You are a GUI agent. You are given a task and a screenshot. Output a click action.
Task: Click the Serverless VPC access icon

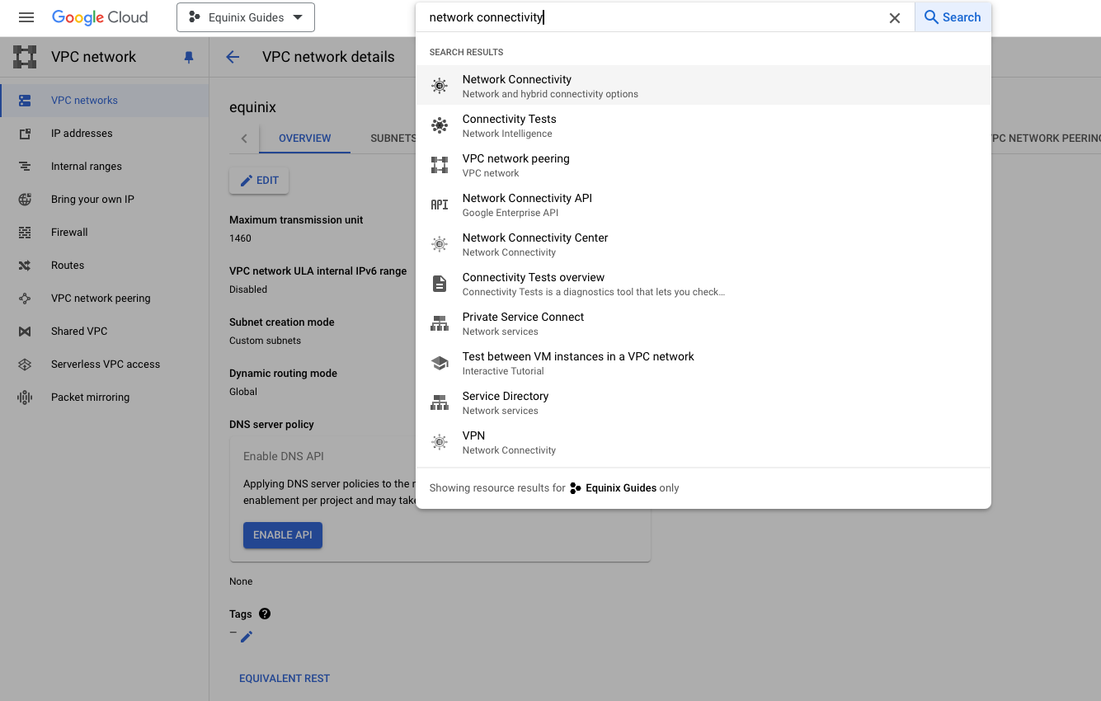click(25, 364)
